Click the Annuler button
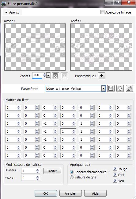Viewport: 136px width, 199px height. click(70, 193)
